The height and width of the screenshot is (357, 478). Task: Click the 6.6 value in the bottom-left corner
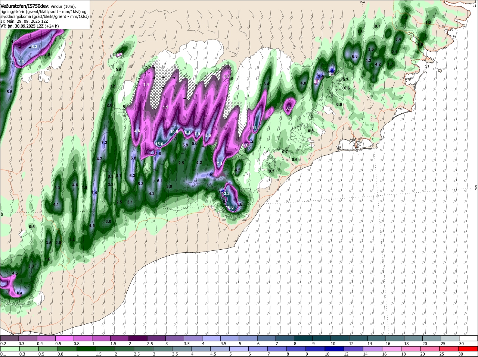[x=19, y=294]
